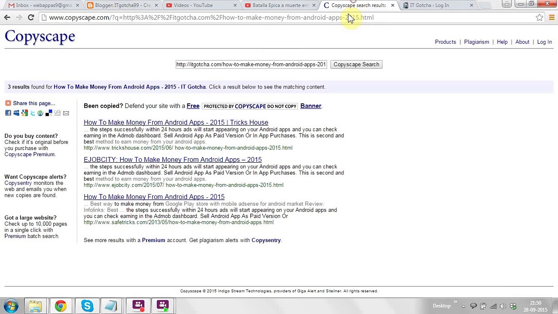The width and height of the screenshot is (558, 314).
Task: Click the power battery tray icon
Action: point(483,306)
